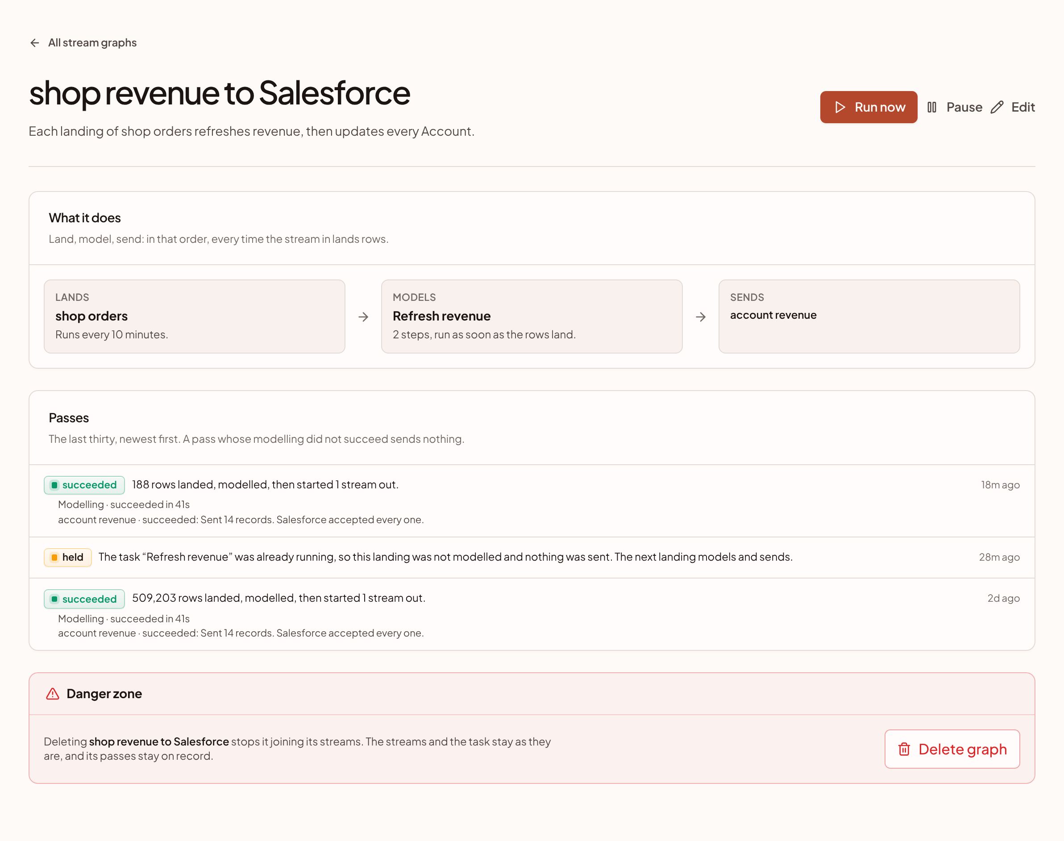Click the succeeded badge on the 2d ago pass
1064x841 pixels.
point(84,599)
